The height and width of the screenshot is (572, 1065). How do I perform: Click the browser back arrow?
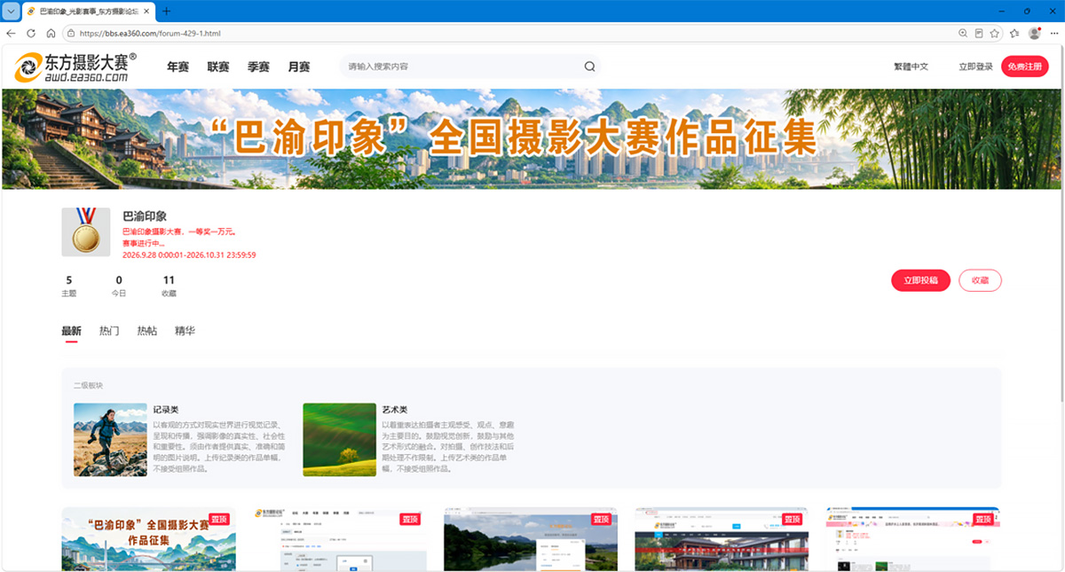click(11, 33)
